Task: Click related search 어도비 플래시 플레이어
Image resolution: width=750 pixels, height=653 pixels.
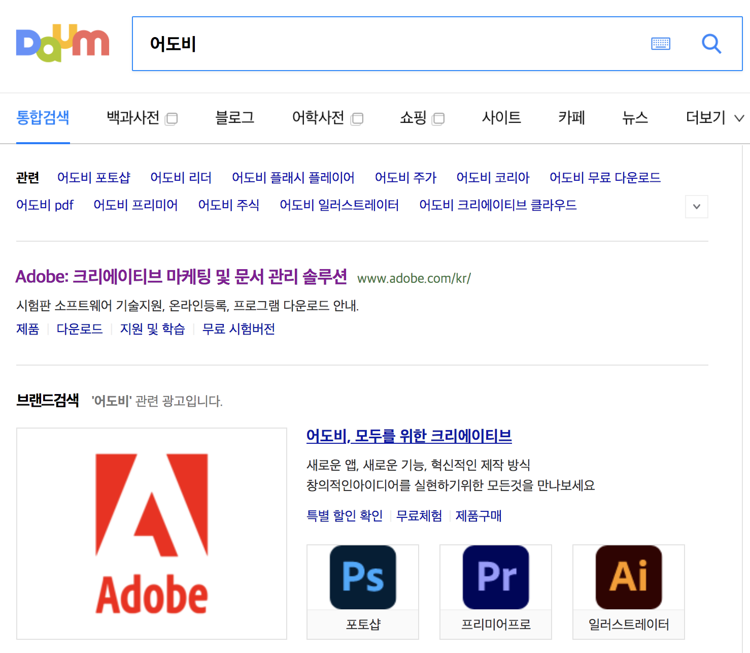Action: [x=293, y=178]
